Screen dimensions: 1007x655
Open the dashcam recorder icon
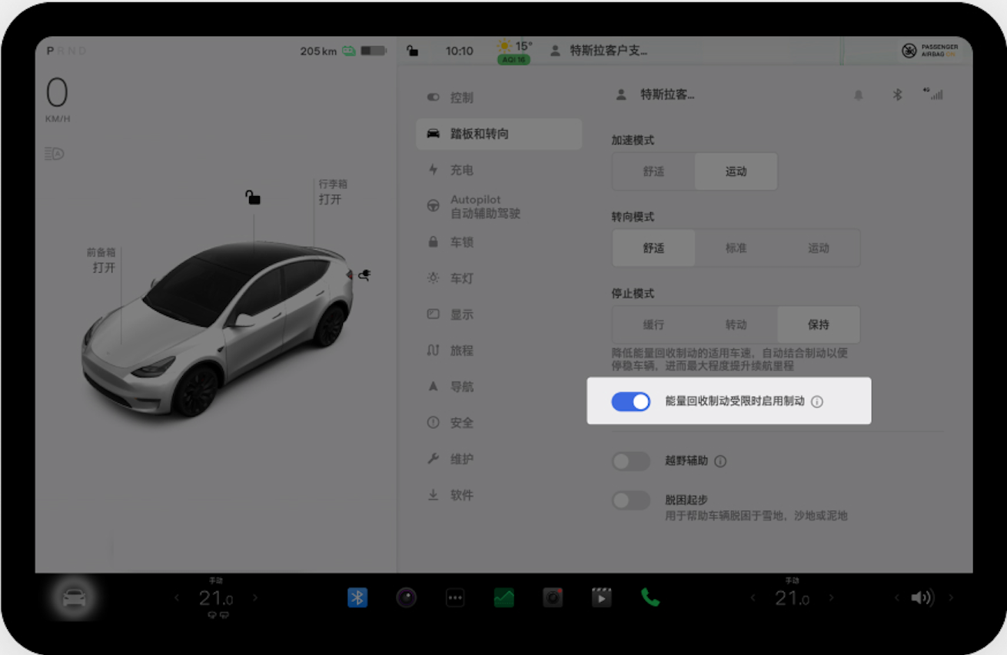click(553, 597)
